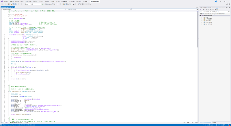Expand the 外部依存関係 node
Image resolution: width=231 pixels, height=126 pixels.
[202, 19]
